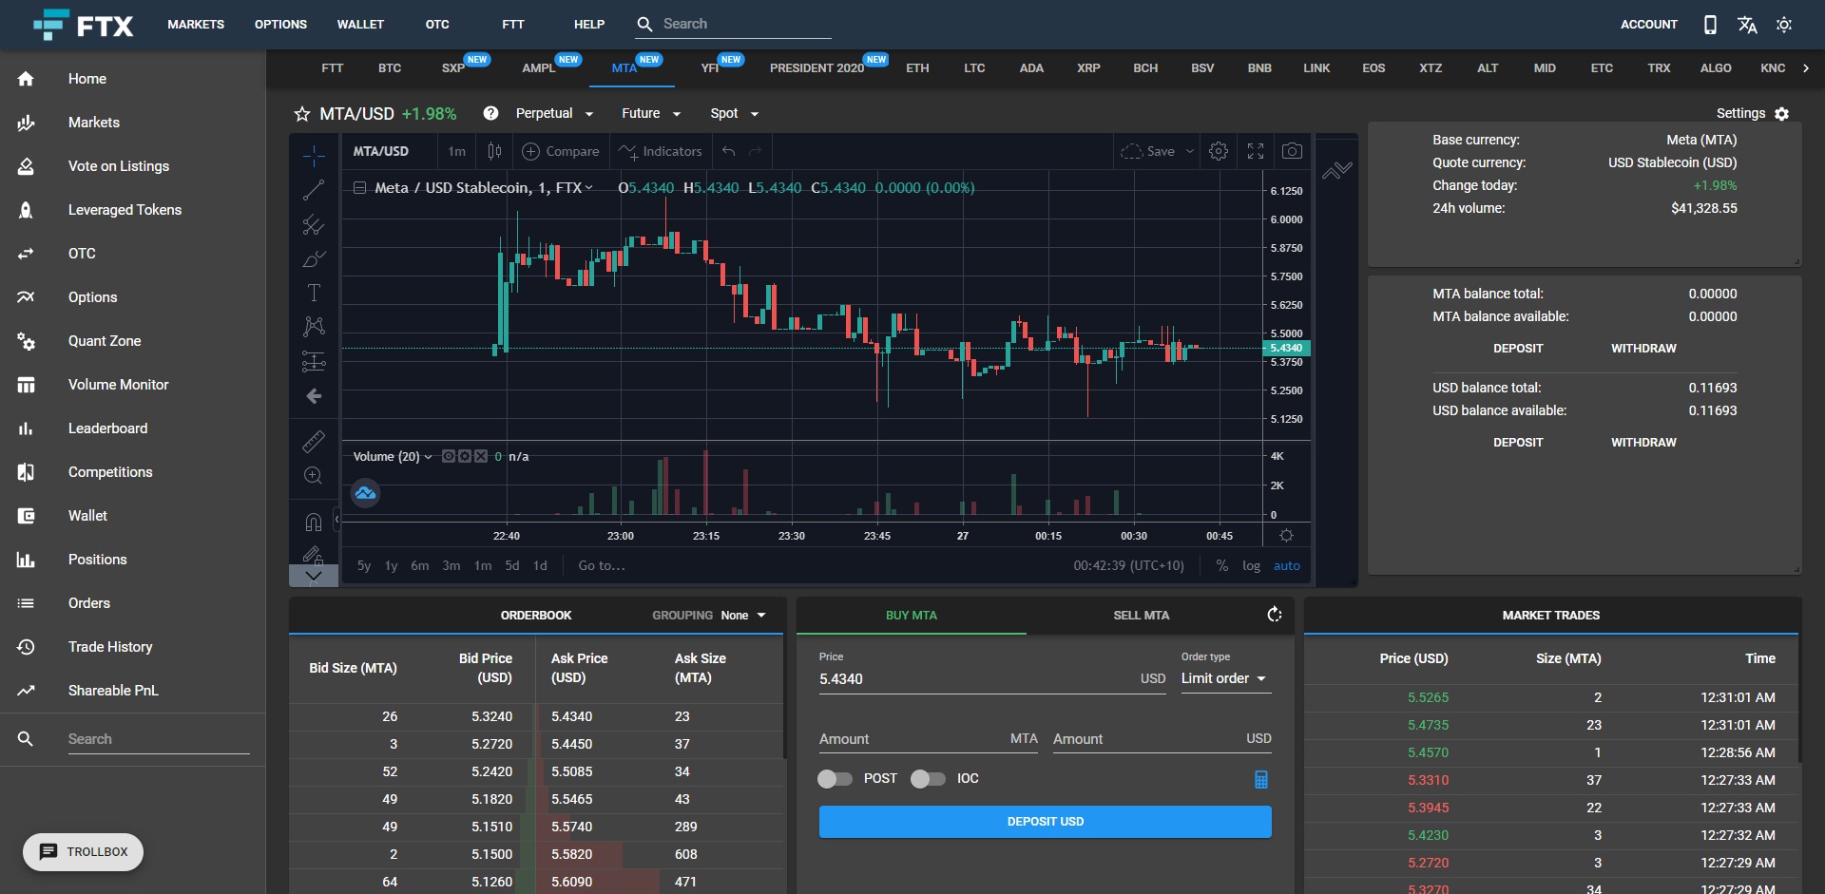Select the trend line drawing tool
Image resolution: width=1825 pixels, height=894 pixels.
tap(314, 190)
